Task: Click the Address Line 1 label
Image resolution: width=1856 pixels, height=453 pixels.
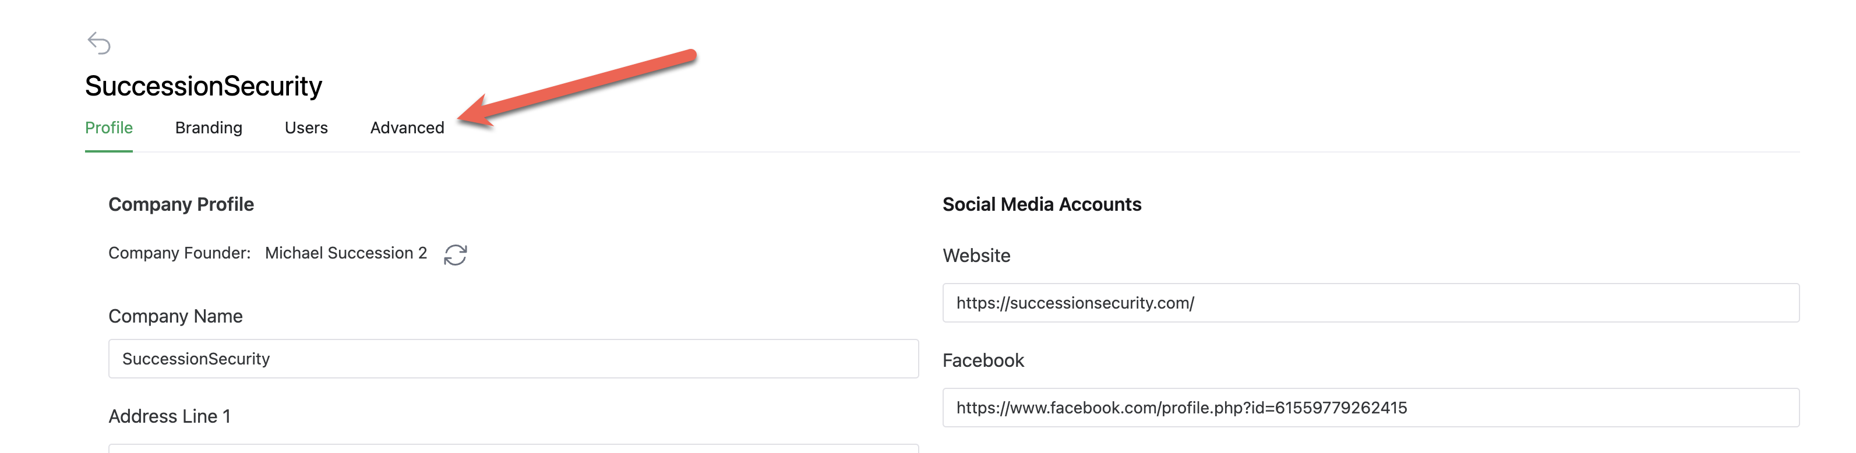Action: [x=170, y=416]
